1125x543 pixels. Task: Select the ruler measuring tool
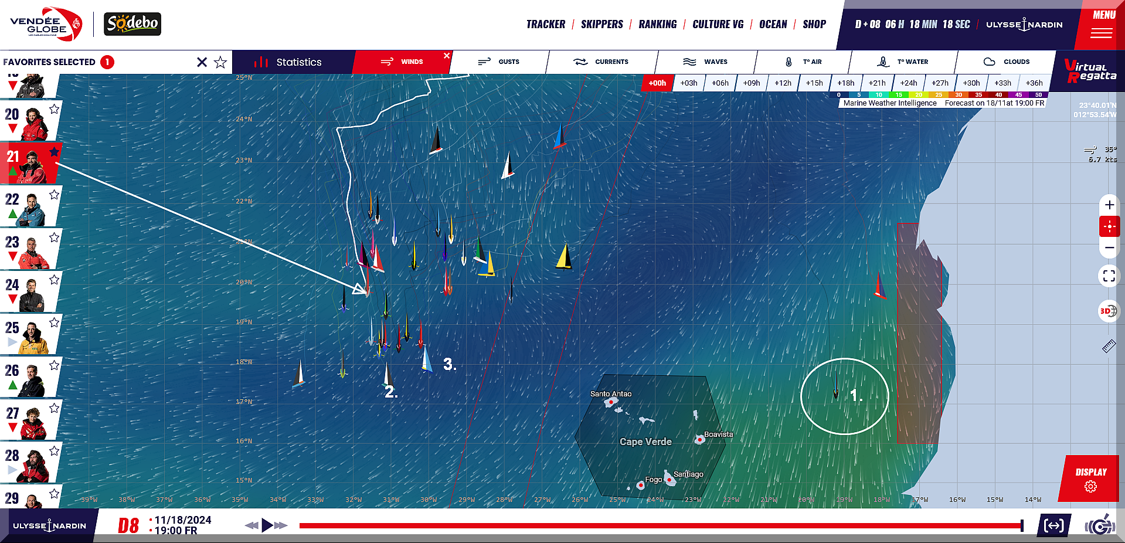point(1109,347)
